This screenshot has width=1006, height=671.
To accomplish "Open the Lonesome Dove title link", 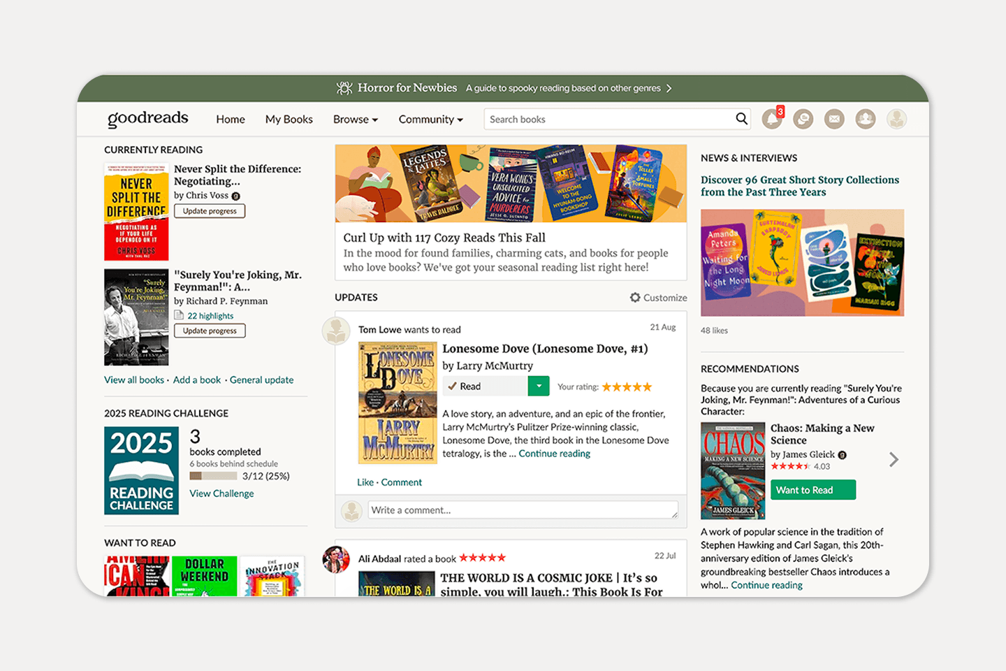I will [545, 349].
